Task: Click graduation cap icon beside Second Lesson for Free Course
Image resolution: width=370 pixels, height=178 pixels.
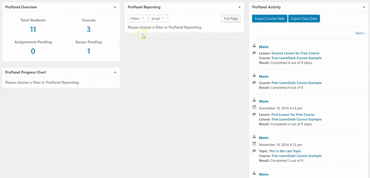Action: pyautogui.click(x=254, y=53)
